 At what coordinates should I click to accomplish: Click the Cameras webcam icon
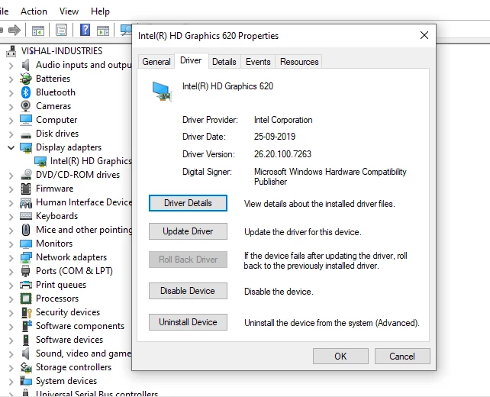(26, 106)
